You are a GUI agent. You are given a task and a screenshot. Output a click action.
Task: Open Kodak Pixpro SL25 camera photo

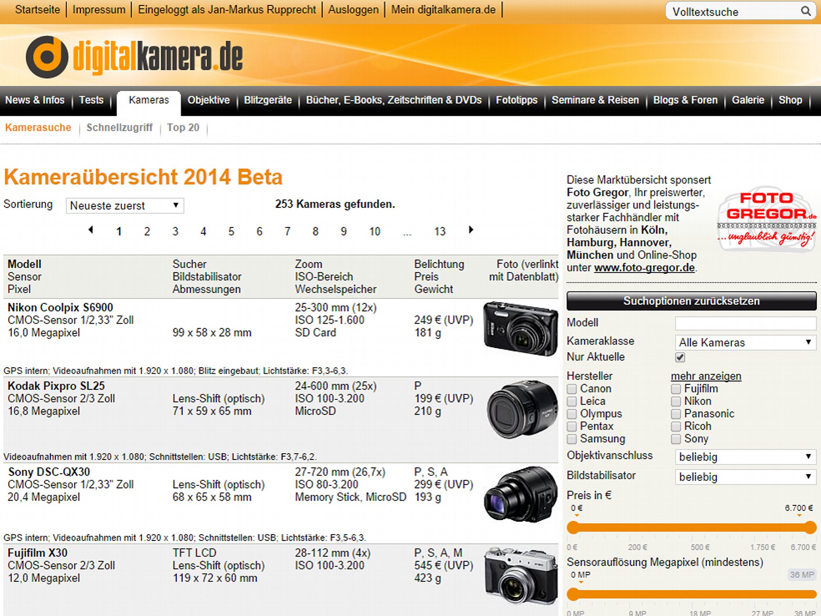(x=522, y=409)
